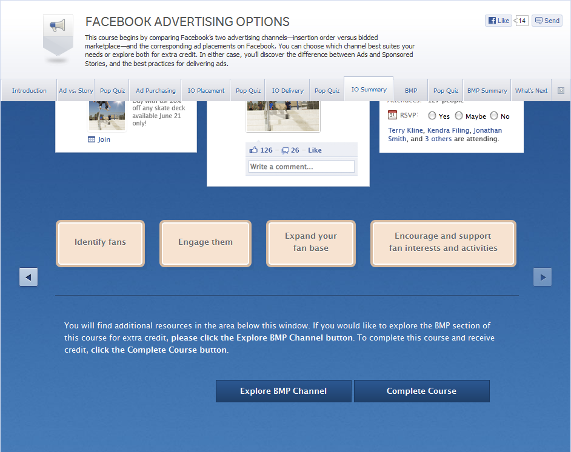Viewport: 571px width, 452px height.
Task: Open the IO Delivery tab
Action: coord(288,90)
